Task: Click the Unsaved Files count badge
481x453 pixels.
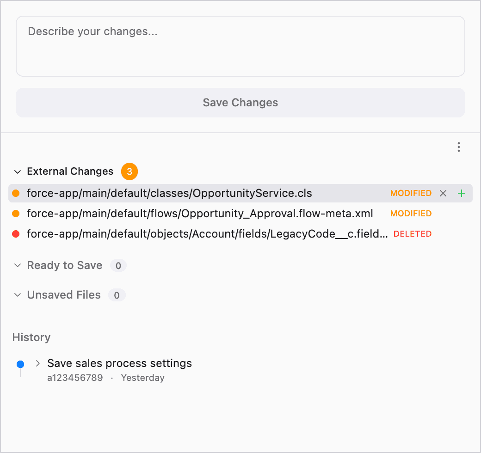Action: tap(117, 295)
